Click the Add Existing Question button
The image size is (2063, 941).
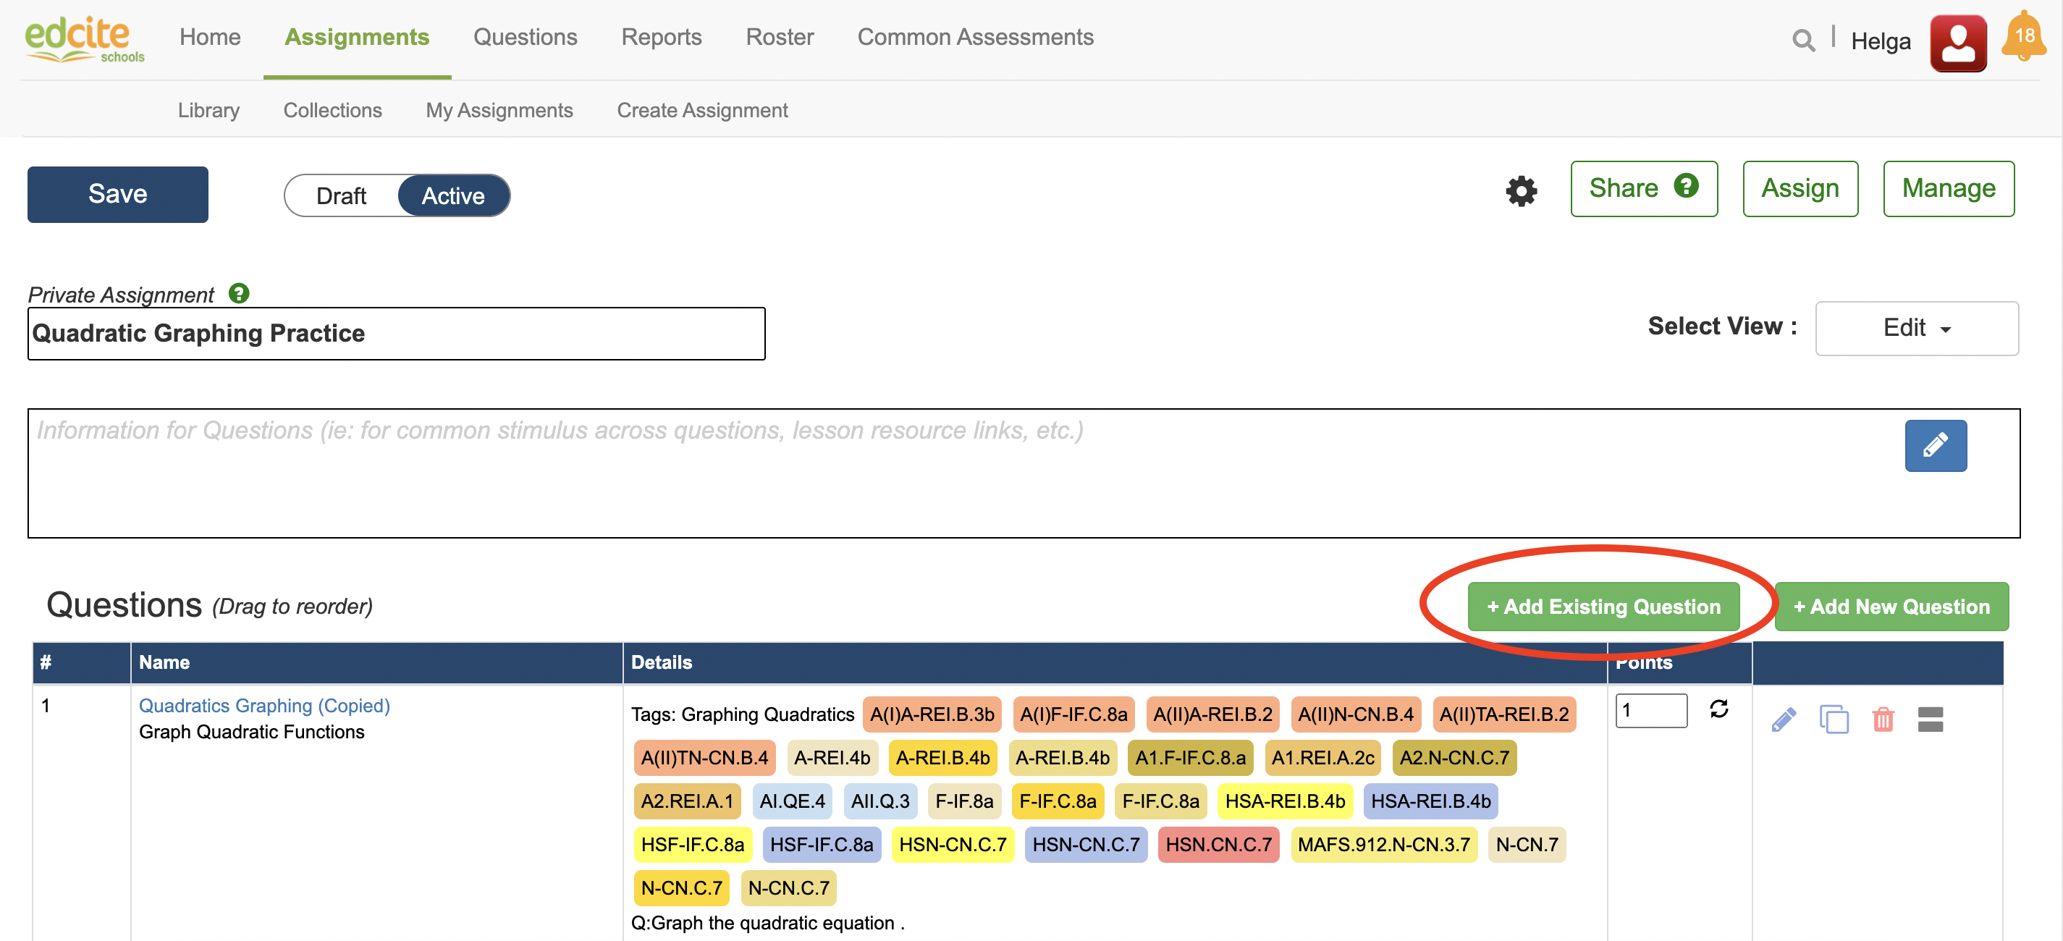tap(1603, 607)
